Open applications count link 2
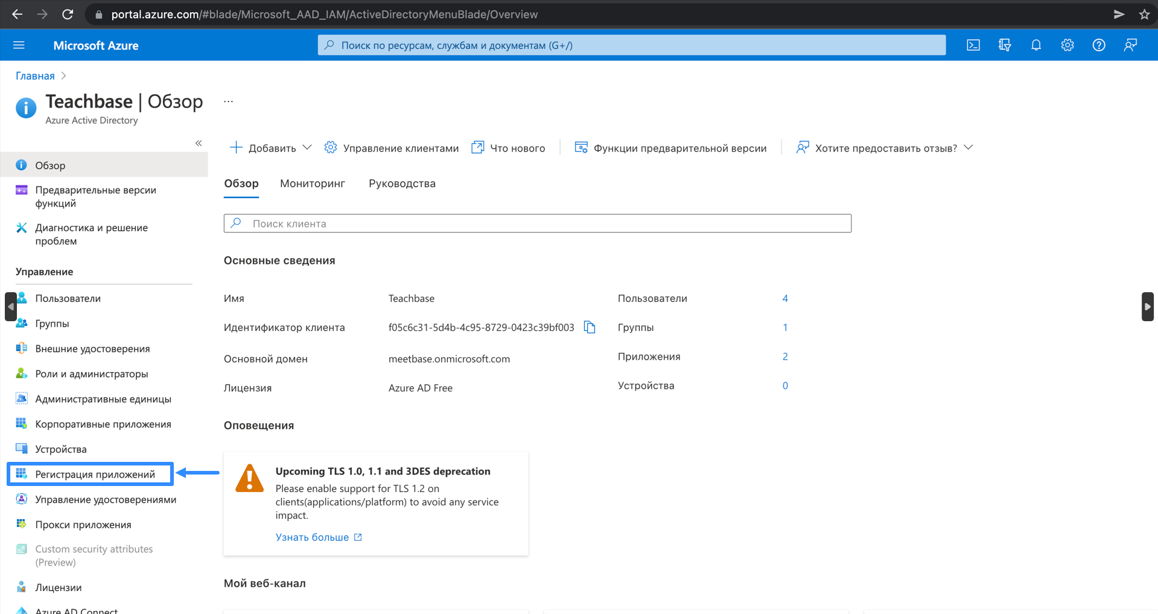Screen dimensions: 1158x614 (x=785, y=356)
